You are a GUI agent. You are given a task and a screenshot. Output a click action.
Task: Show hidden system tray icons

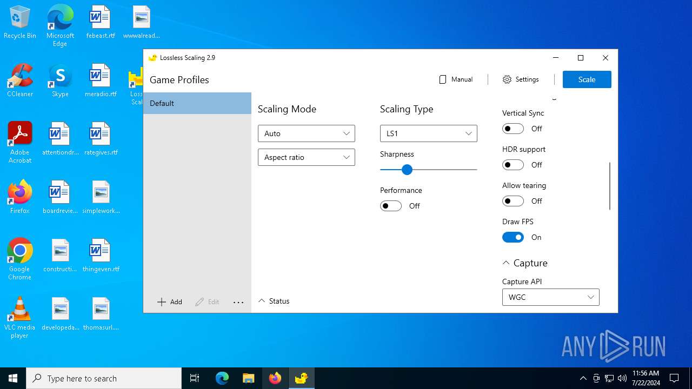[583, 378]
